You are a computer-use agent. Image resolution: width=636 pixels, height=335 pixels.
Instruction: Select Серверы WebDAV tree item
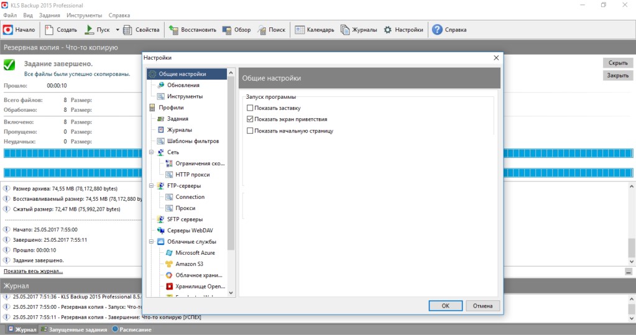[190, 231]
